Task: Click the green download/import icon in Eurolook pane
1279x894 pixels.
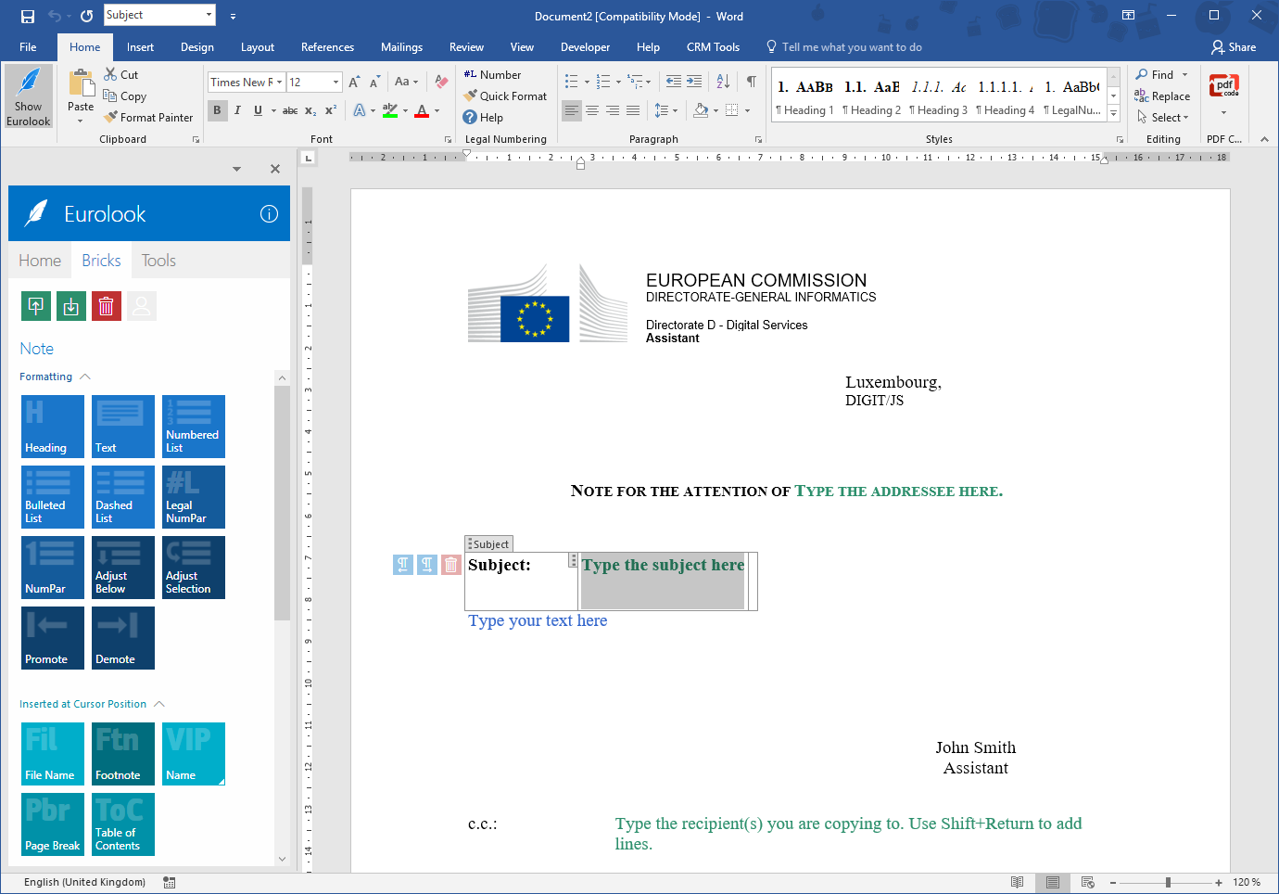Action: (x=71, y=306)
